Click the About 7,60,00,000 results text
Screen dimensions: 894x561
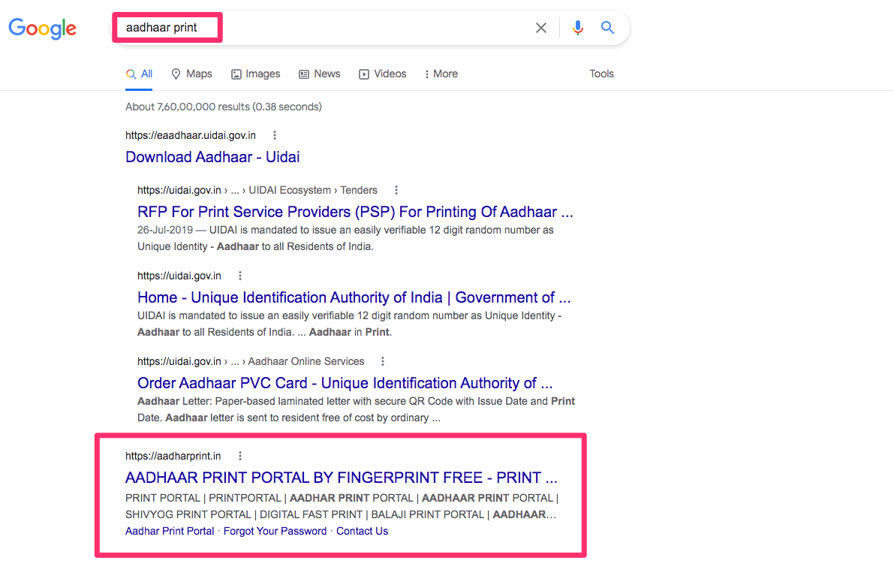224,107
